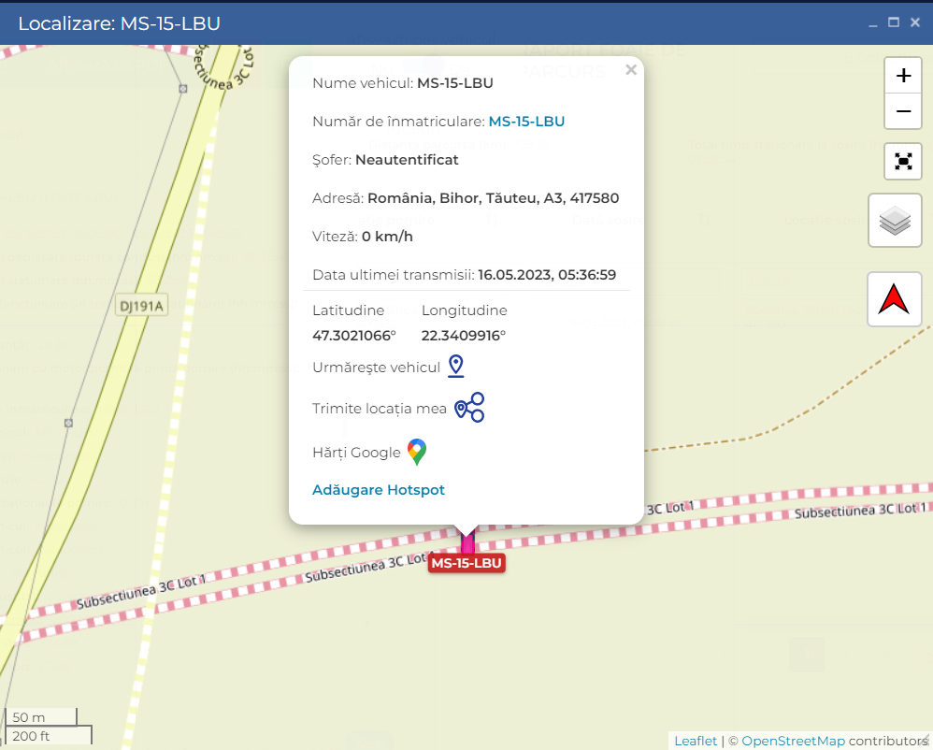Open location via Hărți Google icon
The width and height of the screenshot is (933, 750).
tap(417, 453)
